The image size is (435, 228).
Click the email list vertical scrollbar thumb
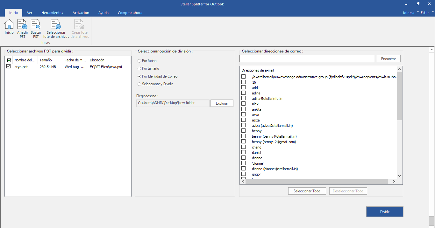click(400, 96)
